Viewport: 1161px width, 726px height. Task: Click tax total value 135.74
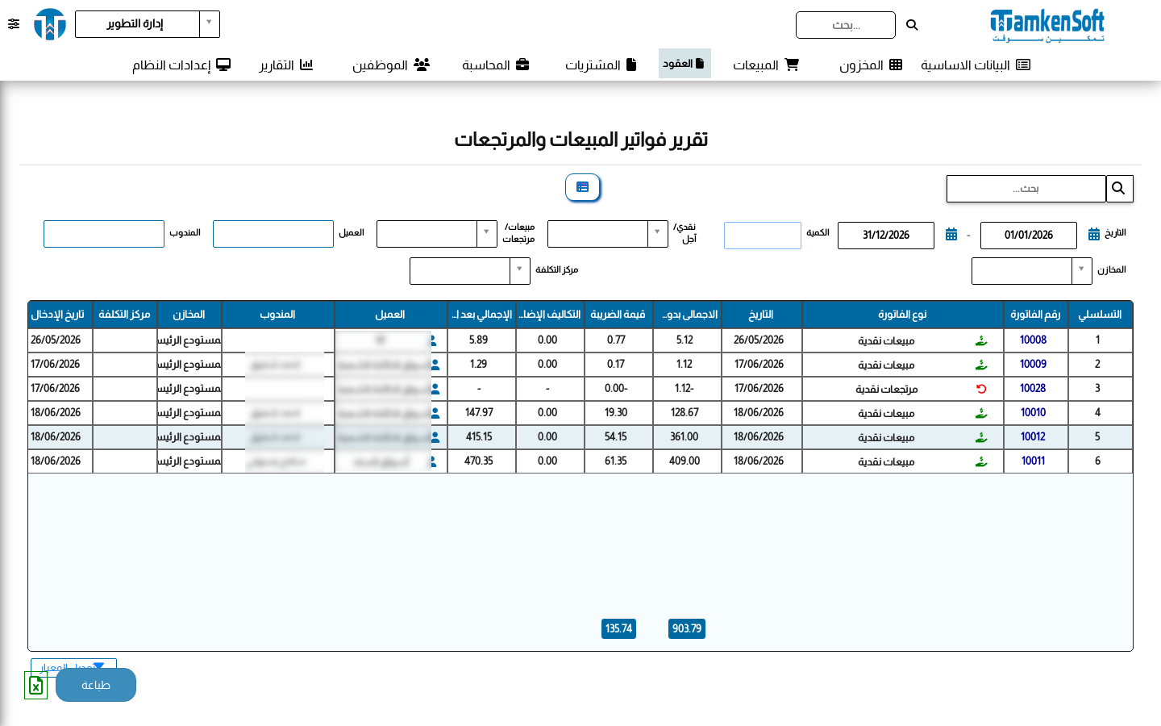[x=618, y=628]
